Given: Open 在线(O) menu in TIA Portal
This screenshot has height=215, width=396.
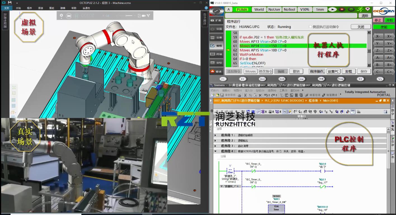Looking at the screenshot, I should [x=259, y=90].
